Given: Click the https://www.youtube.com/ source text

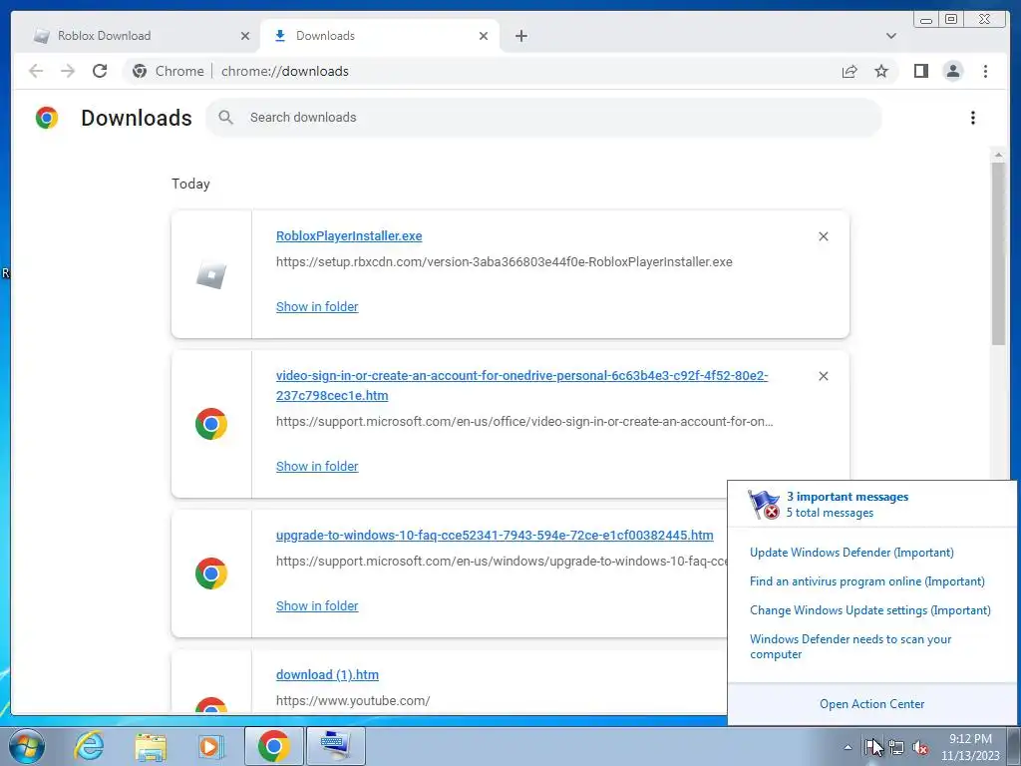Looking at the screenshot, I should coord(353,701).
